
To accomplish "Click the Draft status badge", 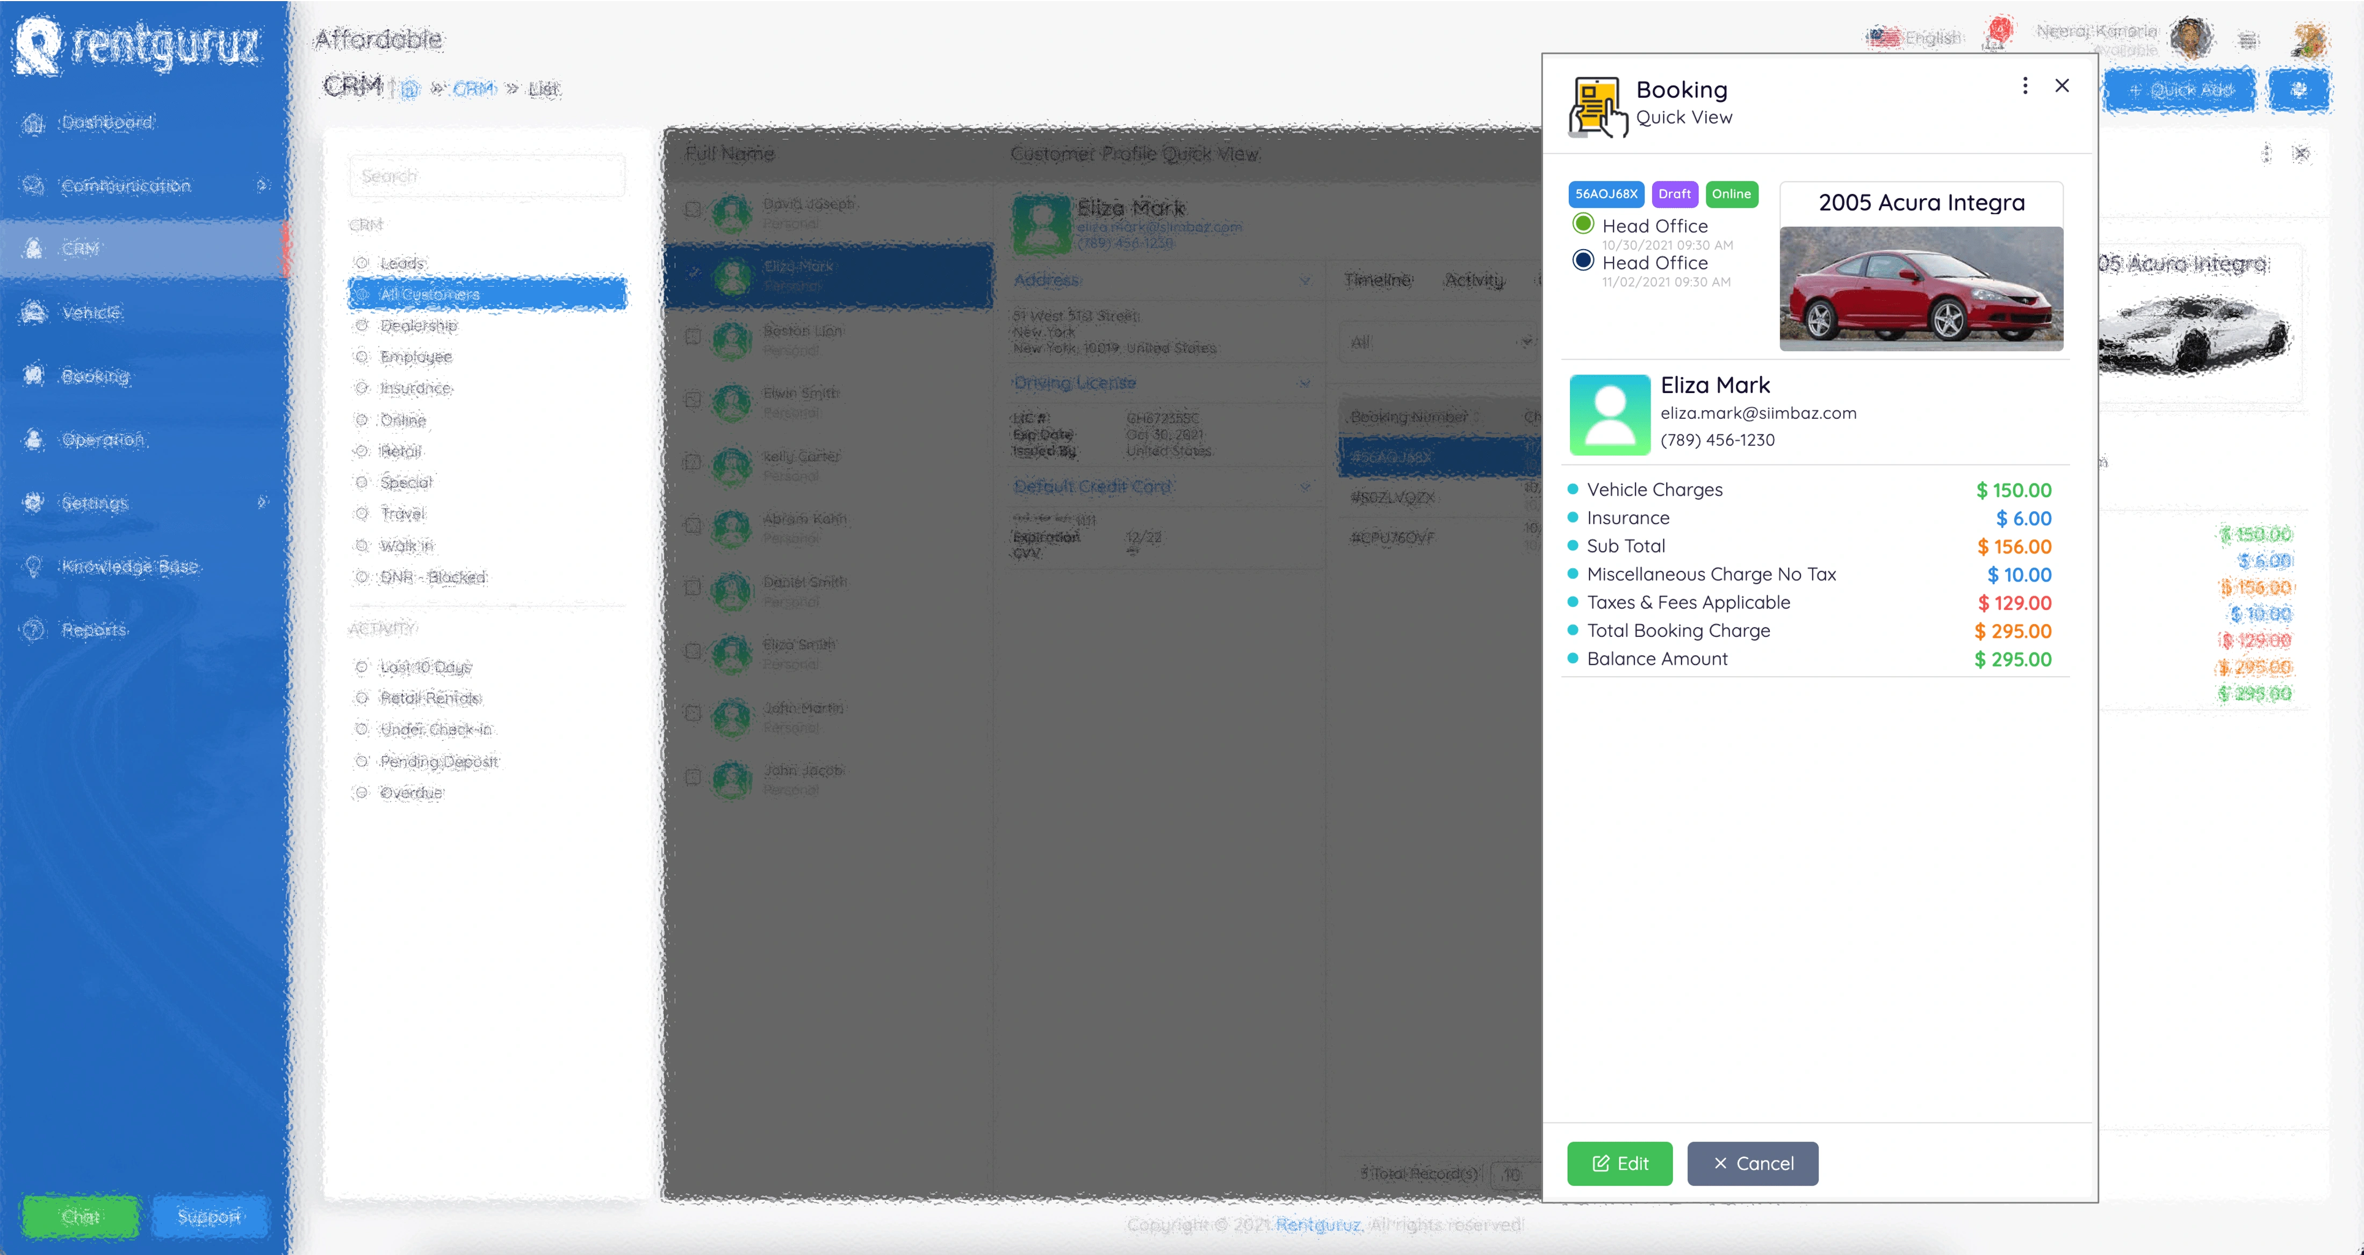I will pyautogui.click(x=1674, y=194).
